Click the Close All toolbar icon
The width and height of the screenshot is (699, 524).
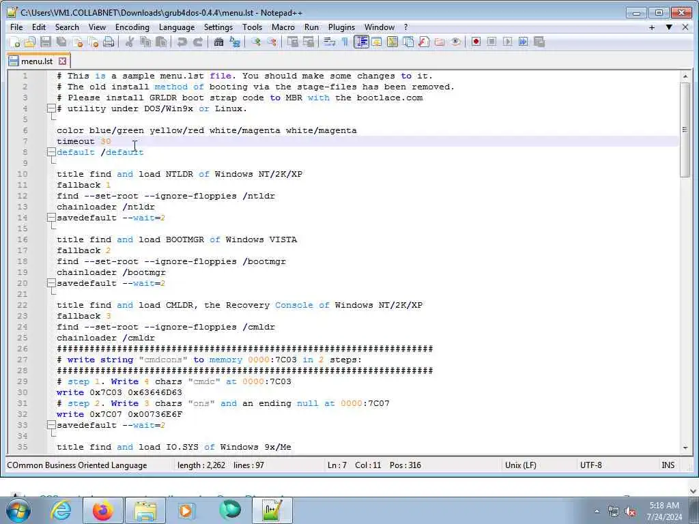click(x=93, y=42)
